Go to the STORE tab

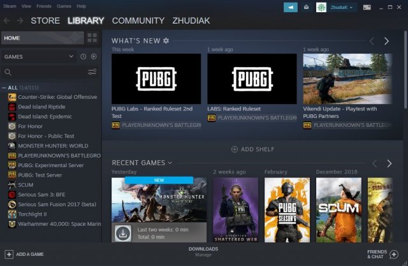[45, 20]
